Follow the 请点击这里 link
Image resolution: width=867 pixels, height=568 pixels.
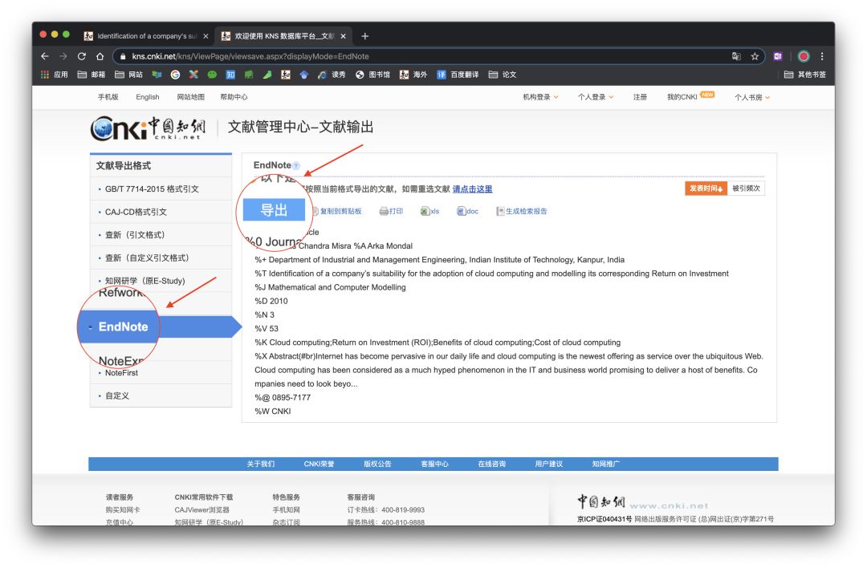pos(472,189)
